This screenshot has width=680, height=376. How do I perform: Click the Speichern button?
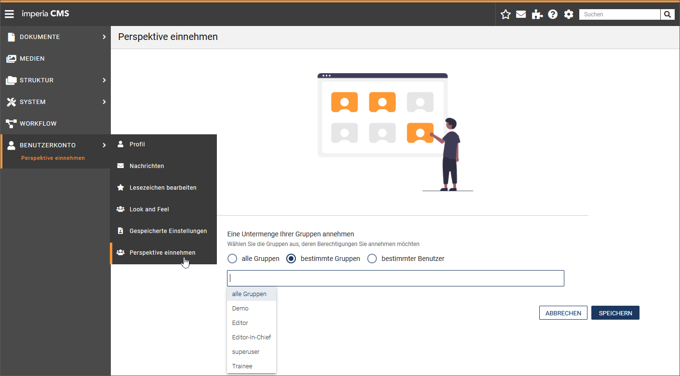point(615,313)
